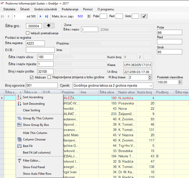The image size is (189, 178).
Task: Click the Broj ugovora input field
Action: [42, 85]
